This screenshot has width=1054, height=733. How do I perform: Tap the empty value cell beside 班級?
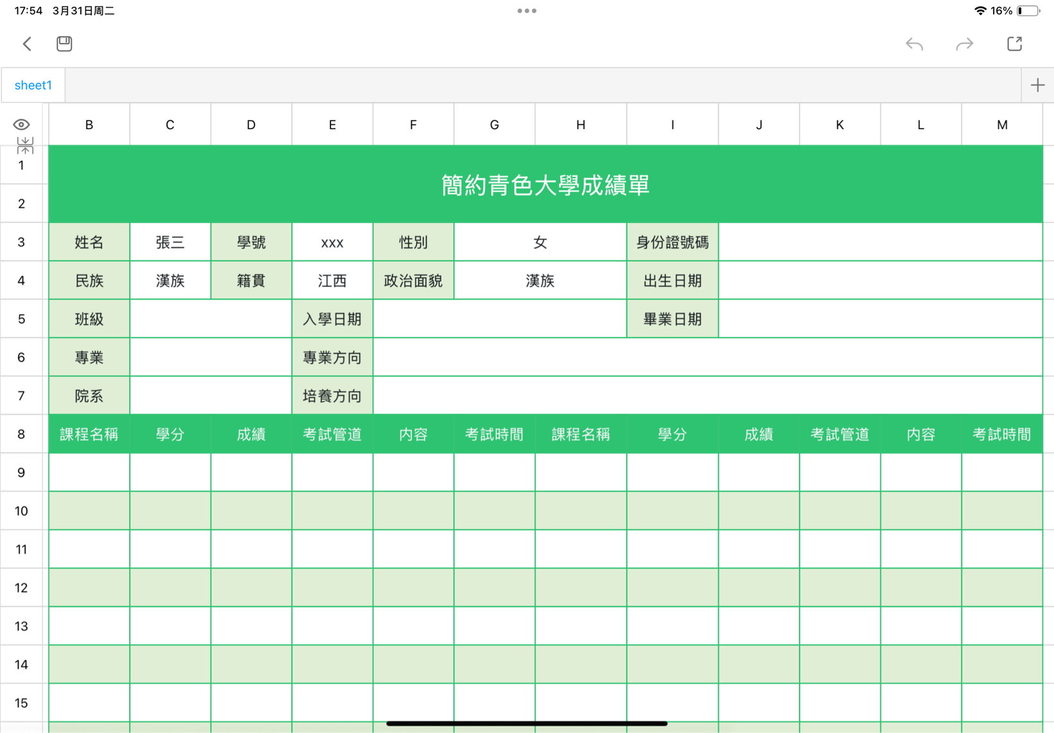click(x=211, y=319)
